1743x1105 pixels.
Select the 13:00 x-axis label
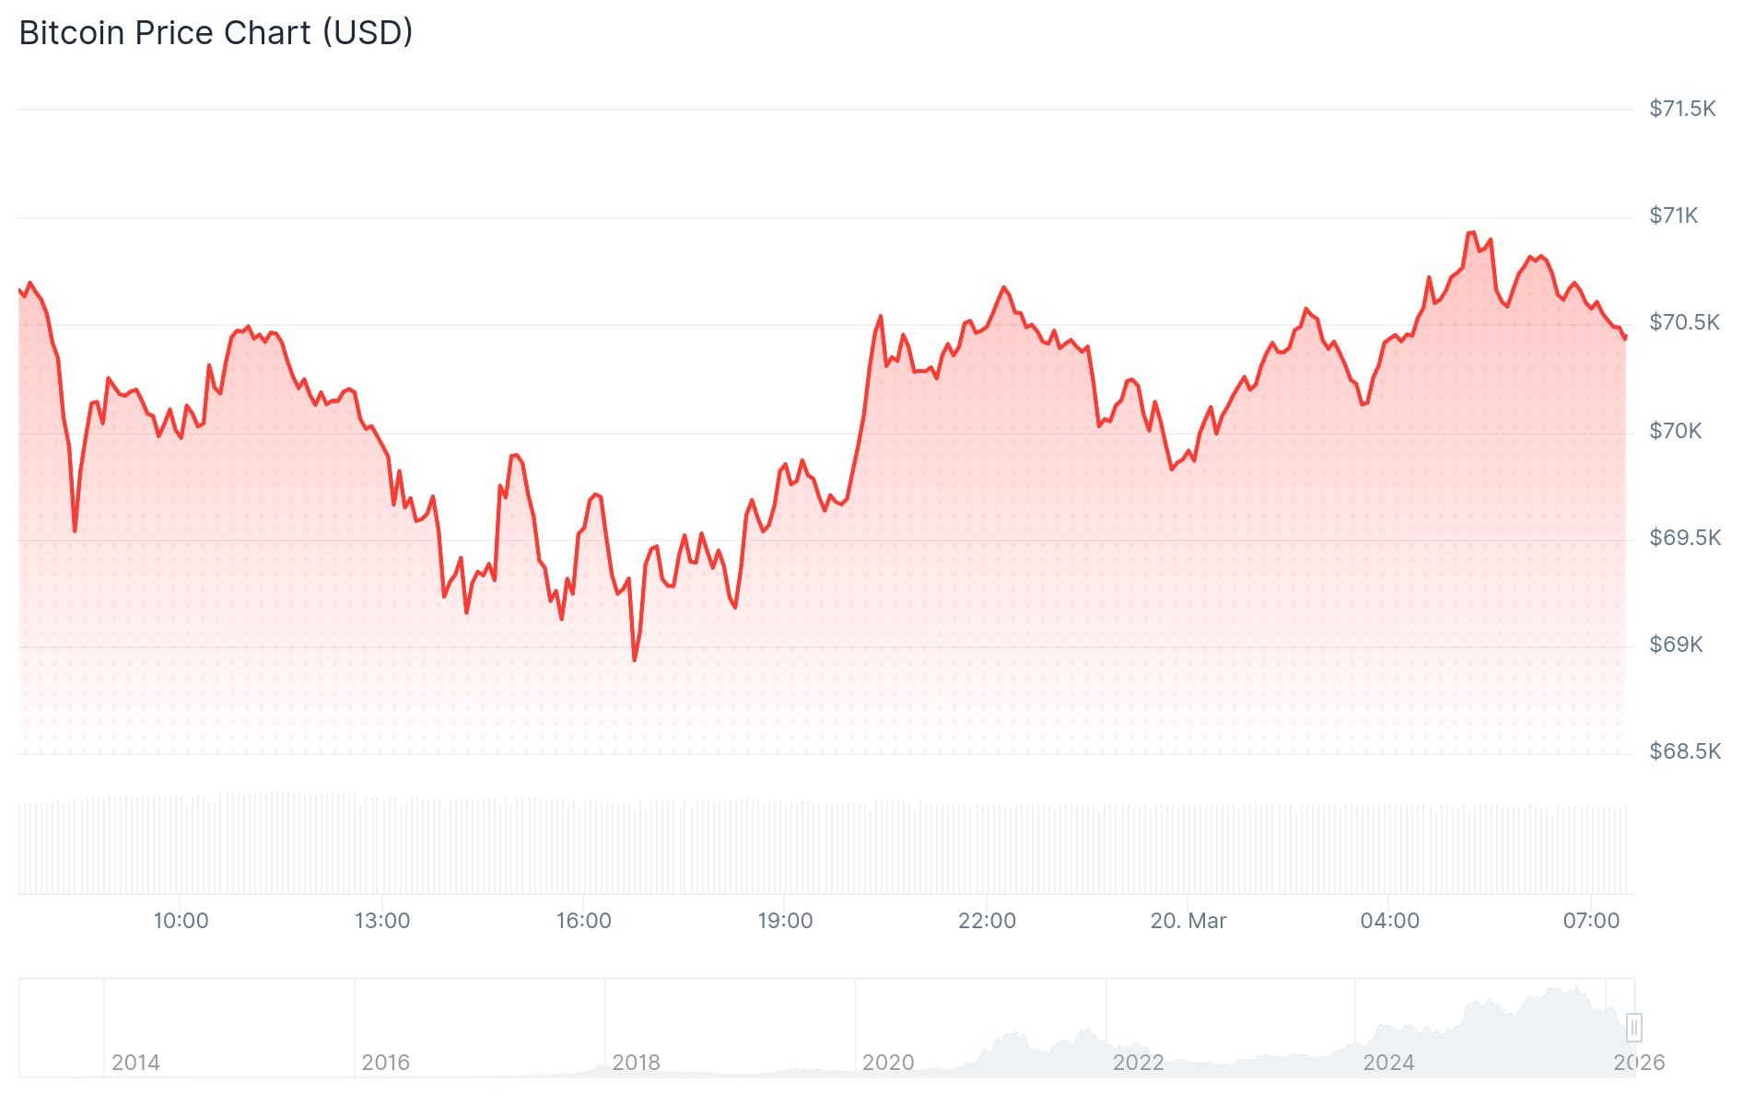[x=382, y=921]
